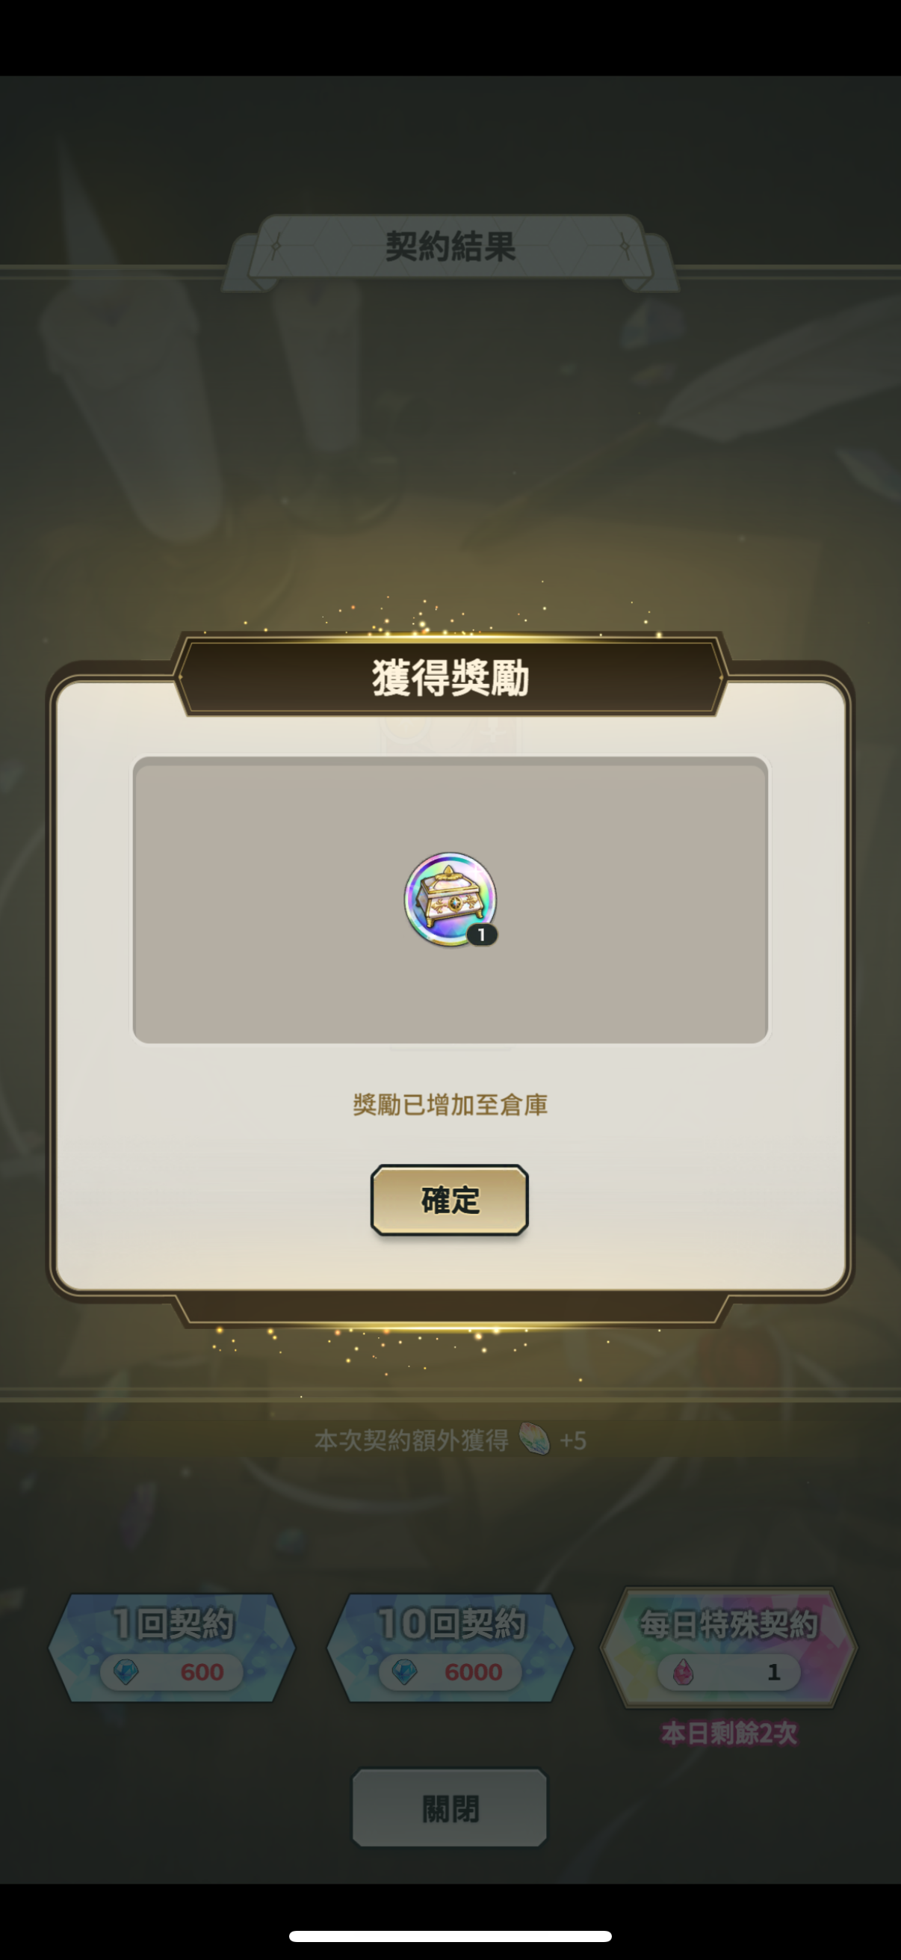The height and width of the screenshot is (1960, 901).
Task: Tap the 獎勵已增加至倉庫 message text
Action: [x=450, y=1104]
